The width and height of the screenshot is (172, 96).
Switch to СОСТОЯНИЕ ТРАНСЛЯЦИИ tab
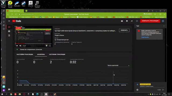pyautogui.click(x=57, y=54)
